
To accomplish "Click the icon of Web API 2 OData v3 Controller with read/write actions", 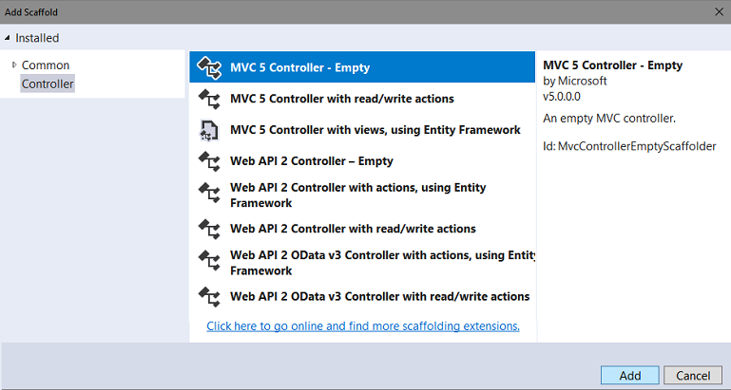I will coord(209,296).
